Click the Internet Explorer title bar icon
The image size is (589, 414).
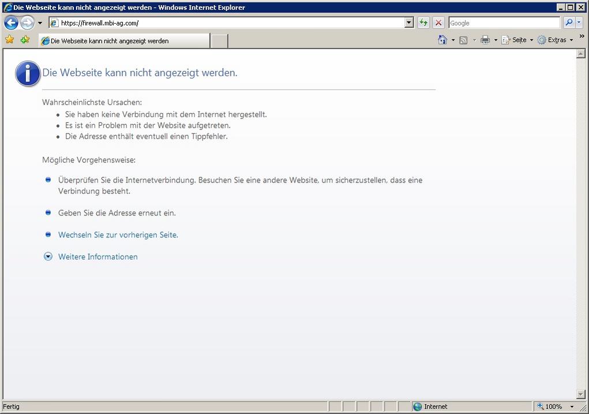click(x=7, y=7)
